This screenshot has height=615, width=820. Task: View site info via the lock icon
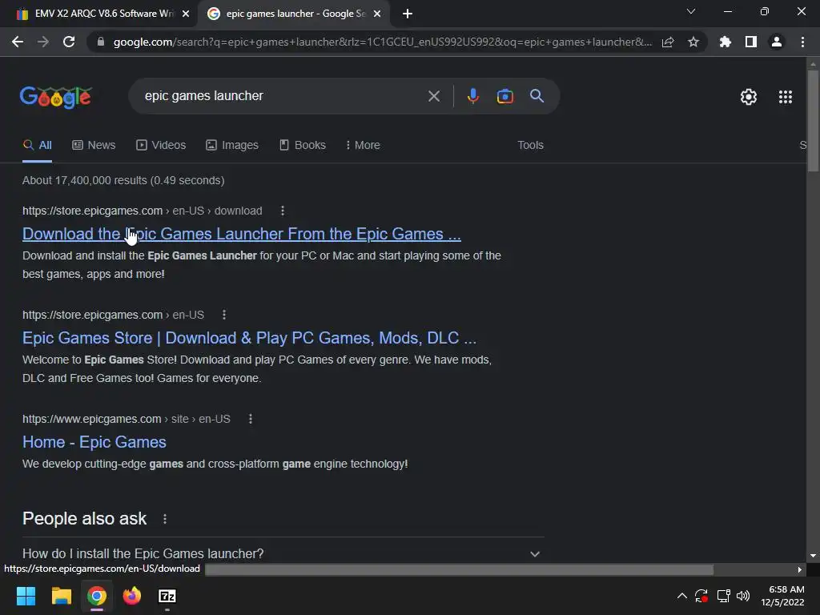[101, 42]
